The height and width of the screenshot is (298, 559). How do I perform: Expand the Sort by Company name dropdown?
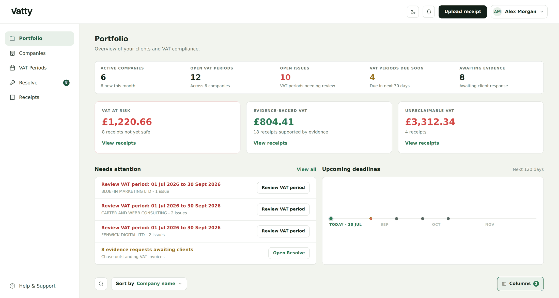tap(149, 284)
